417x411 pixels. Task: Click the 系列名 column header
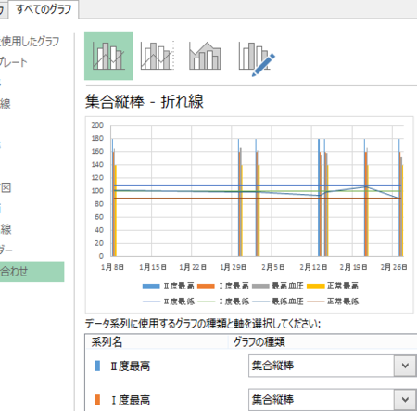pyautogui.click(x=107, y=342)
